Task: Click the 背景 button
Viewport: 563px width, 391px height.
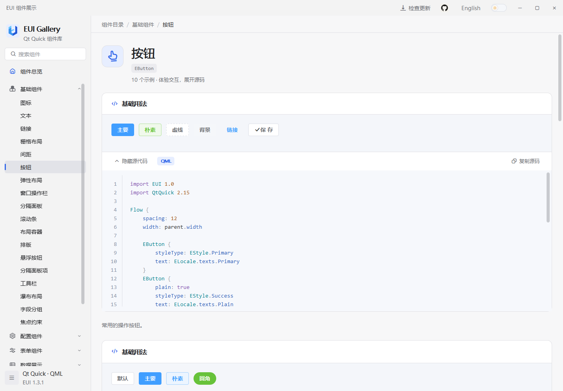Action: coord(205,130)
